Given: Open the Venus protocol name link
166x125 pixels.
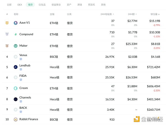Looking at the screenshot, I should click(23, 55).
